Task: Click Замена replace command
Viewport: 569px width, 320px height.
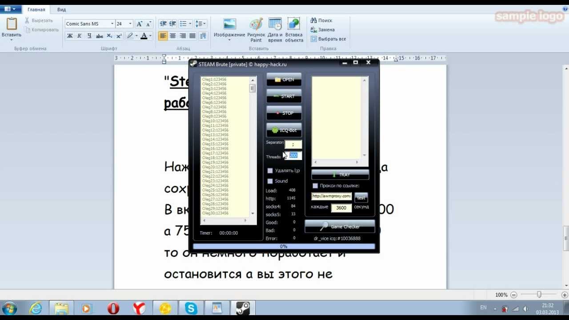Action: pyautogui.click(x=322, y=30)
